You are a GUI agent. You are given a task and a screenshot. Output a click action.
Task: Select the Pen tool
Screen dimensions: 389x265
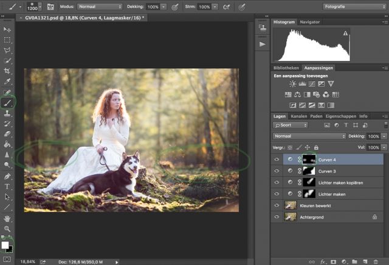pos(7,176)
